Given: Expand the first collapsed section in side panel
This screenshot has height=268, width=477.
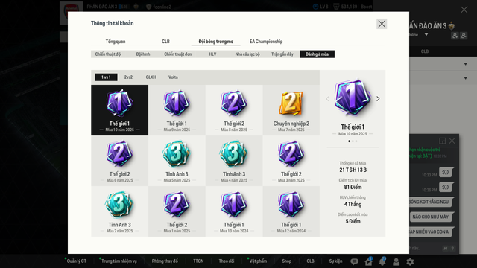Looking at the screenshot, I should 465,64.
